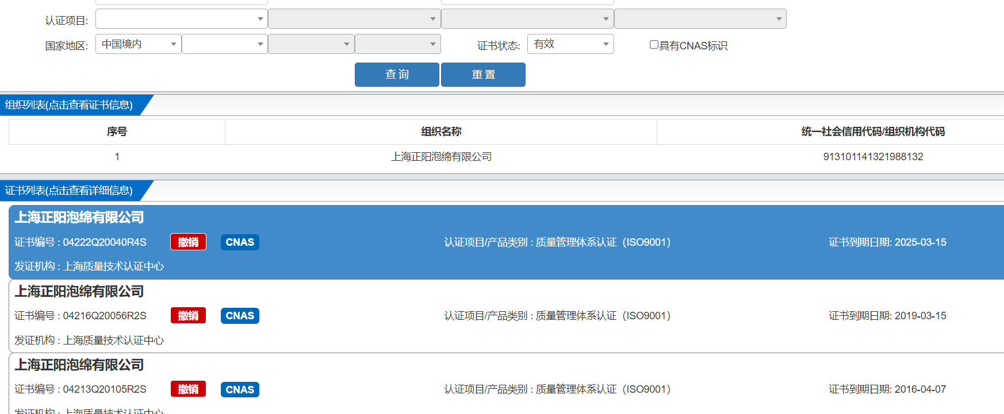Open the second 认证项目 dropdown
This screenshot has height=414, width=1004.
pos(354,19)
